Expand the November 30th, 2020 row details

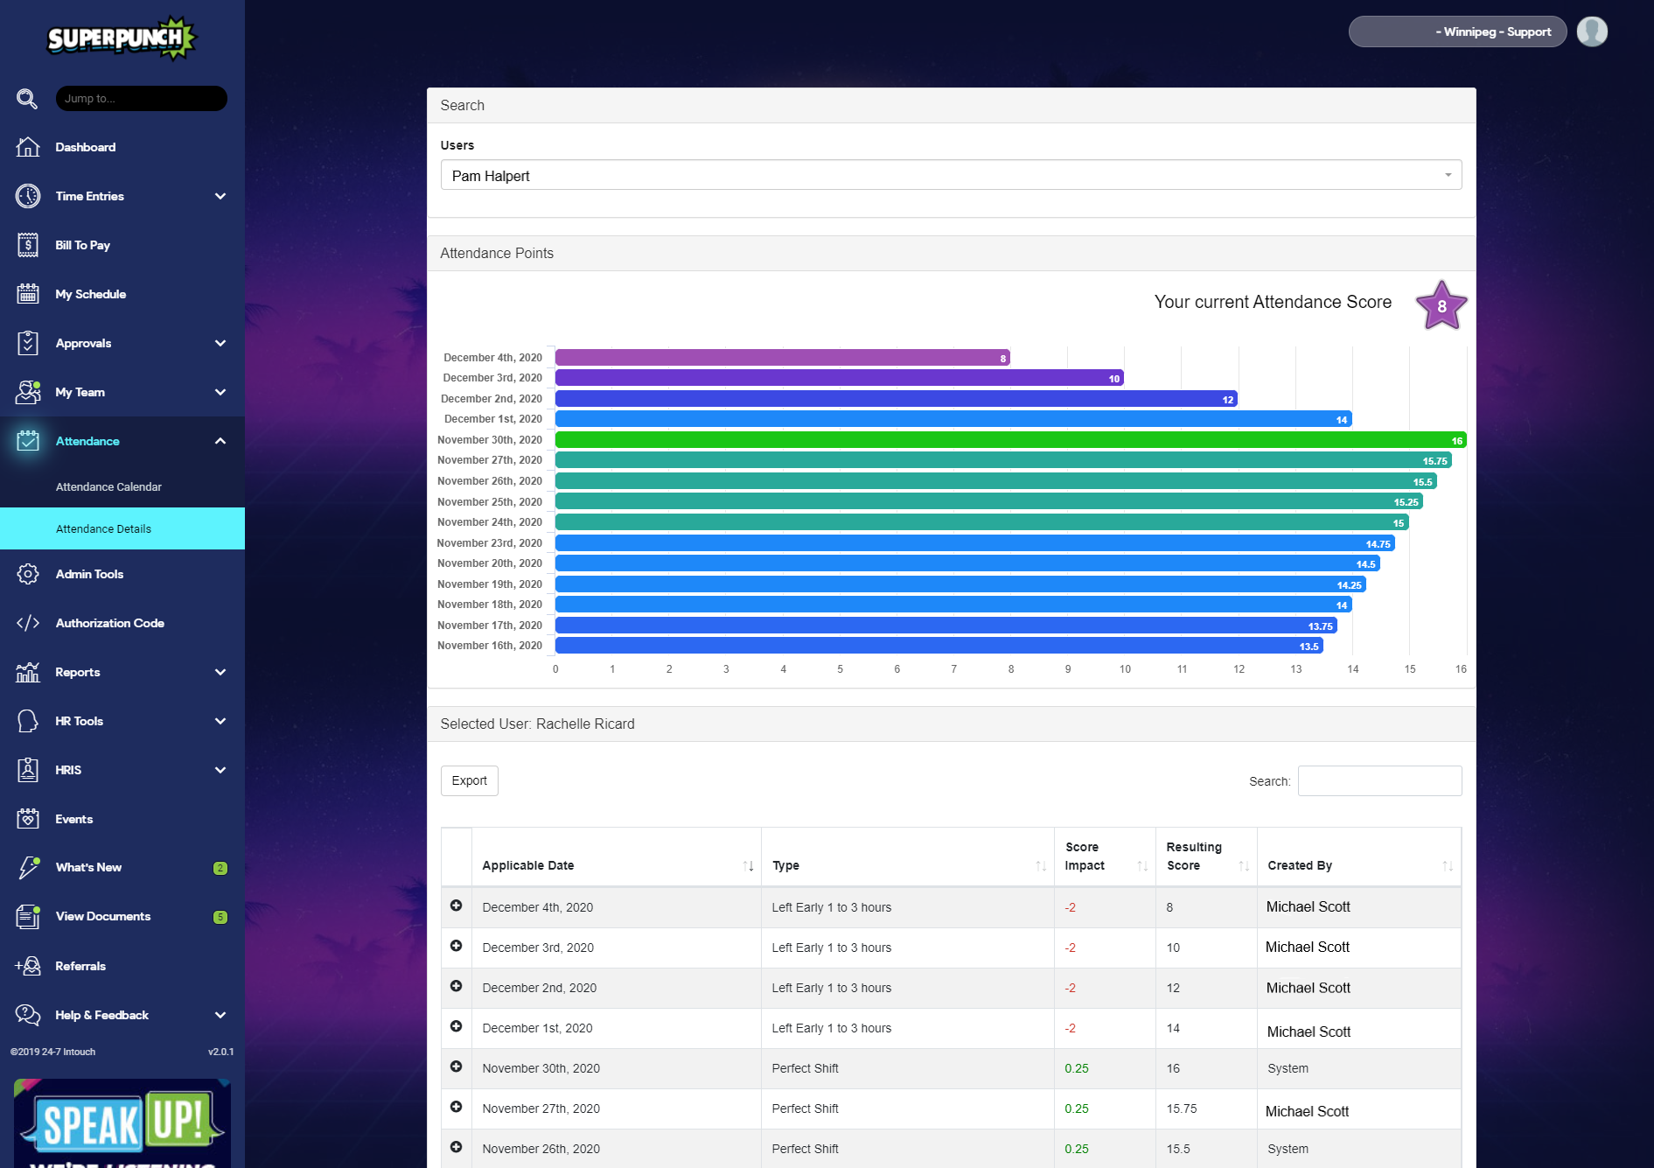click(456, 1067)
